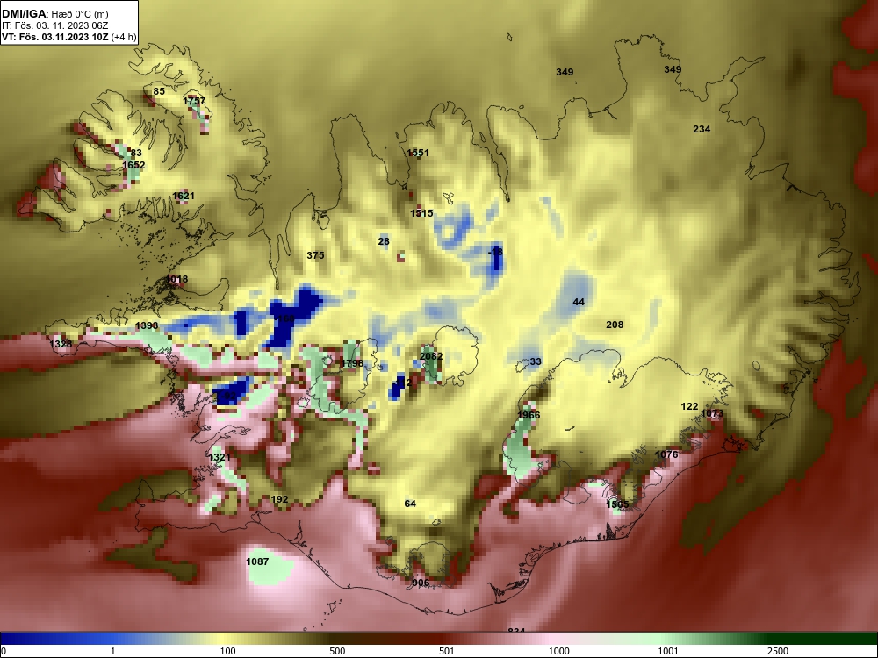Click the map value 1515
878x658 pixels.
pyautogui.click(x=421, y=213)
